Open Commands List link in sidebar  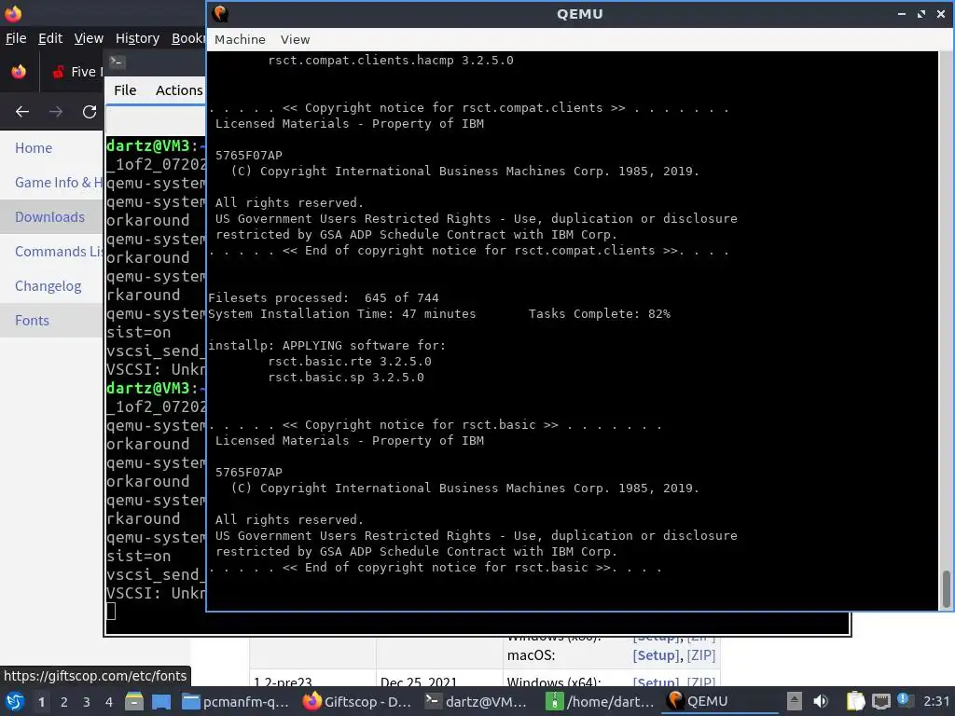(59, 252)
